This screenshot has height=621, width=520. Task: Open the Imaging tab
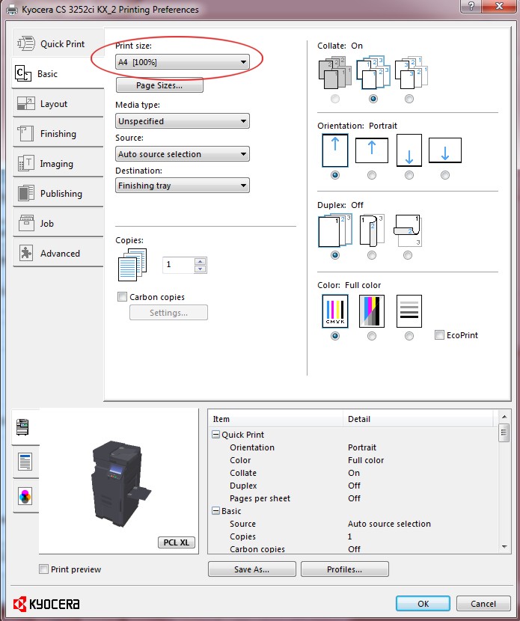coord(58,164)
